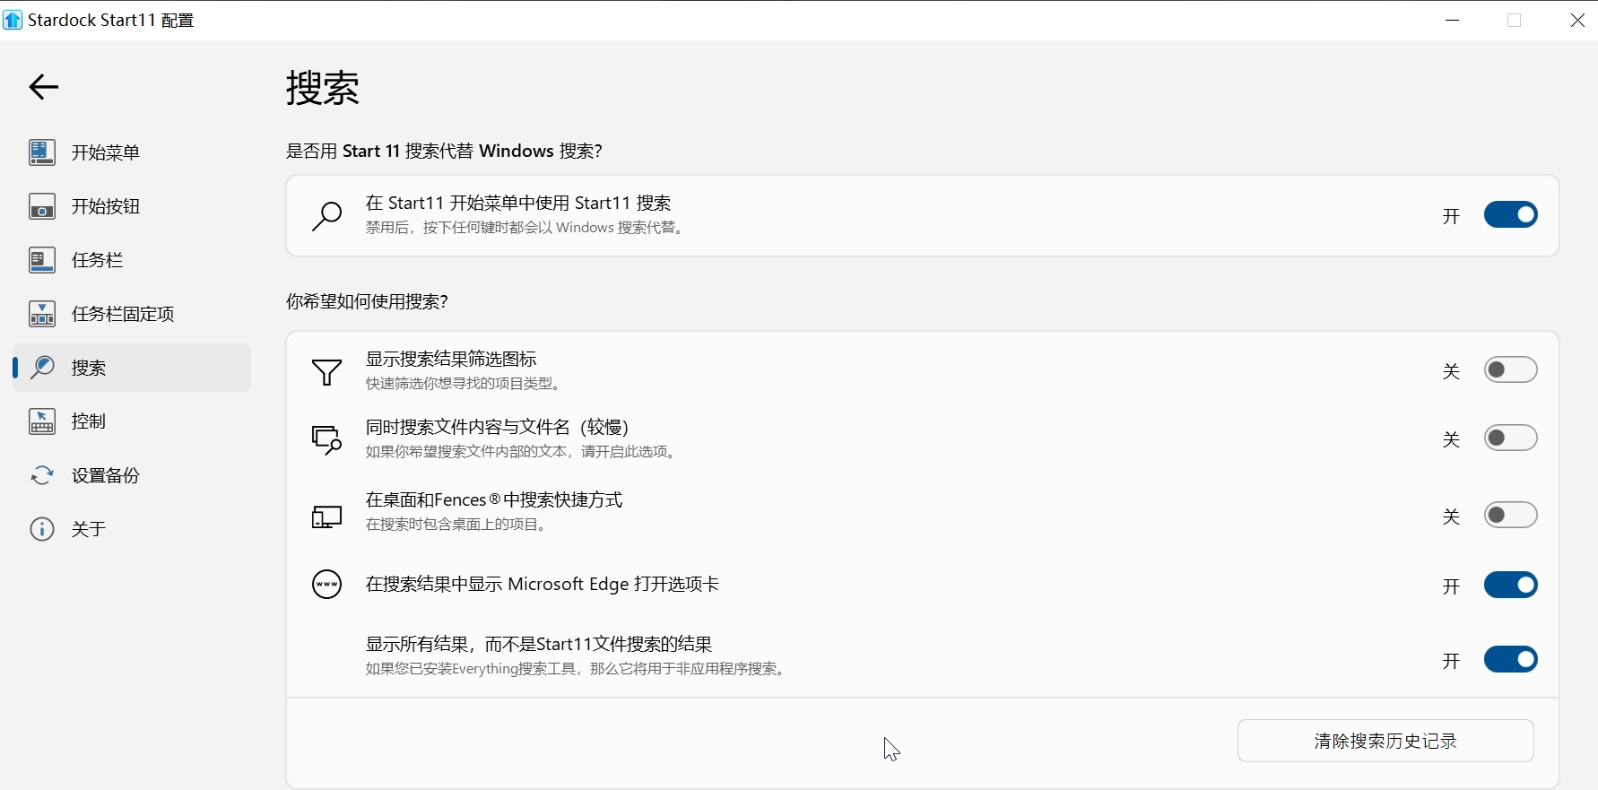
Task: Click label 在搜索结果中显示 Microsoft Edge 打开选项卡
Action: tap(543, 584)
